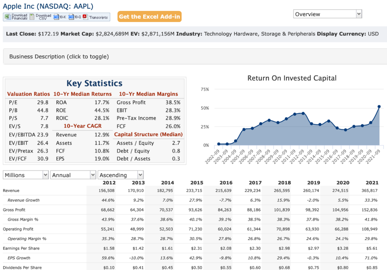Open the Annual period dropdown
This screenshot has width=387, height=270.
(73, 175)
